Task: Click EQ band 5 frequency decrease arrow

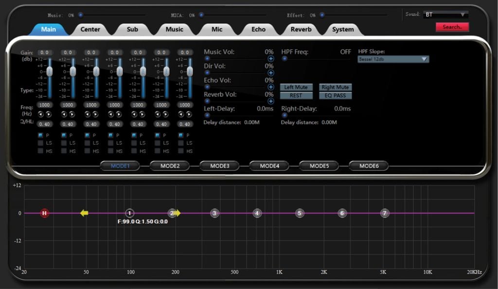Action: tap(134, 114)
